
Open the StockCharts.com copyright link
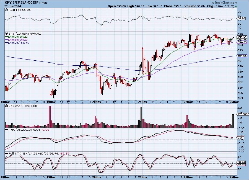[x=225, y=2]
